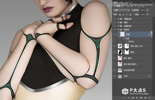Expand the 浮雕边缘 layer group
The width and height of the screenshot is (155, 100).
(118, 19)
